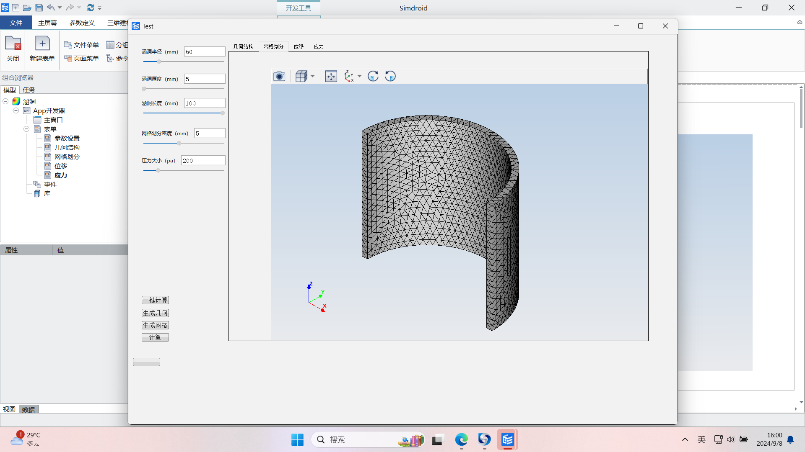The image size is (805, 452).
Task: Switch to the 几何结构 tab in Test window
Action: (243, 46)
